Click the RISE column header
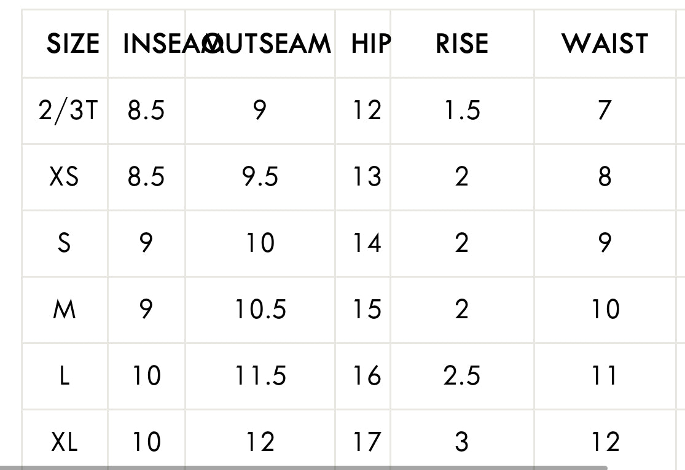The image size is (685, 470). coord(461,44)
